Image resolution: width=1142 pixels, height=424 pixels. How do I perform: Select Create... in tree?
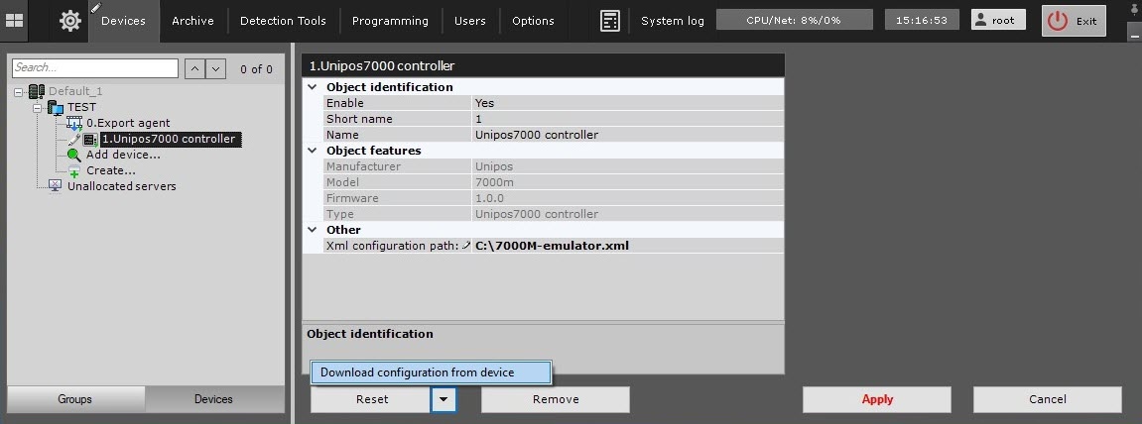point(111,171)
